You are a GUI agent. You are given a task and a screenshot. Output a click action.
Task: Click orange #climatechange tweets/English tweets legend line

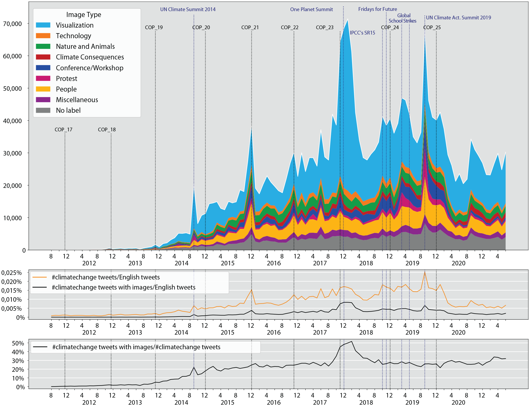tap(40, 277)
